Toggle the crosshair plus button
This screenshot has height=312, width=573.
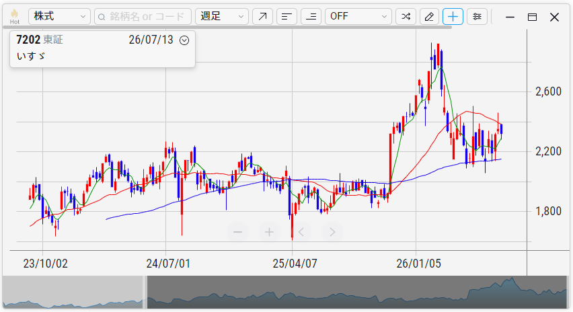[453, 16]
